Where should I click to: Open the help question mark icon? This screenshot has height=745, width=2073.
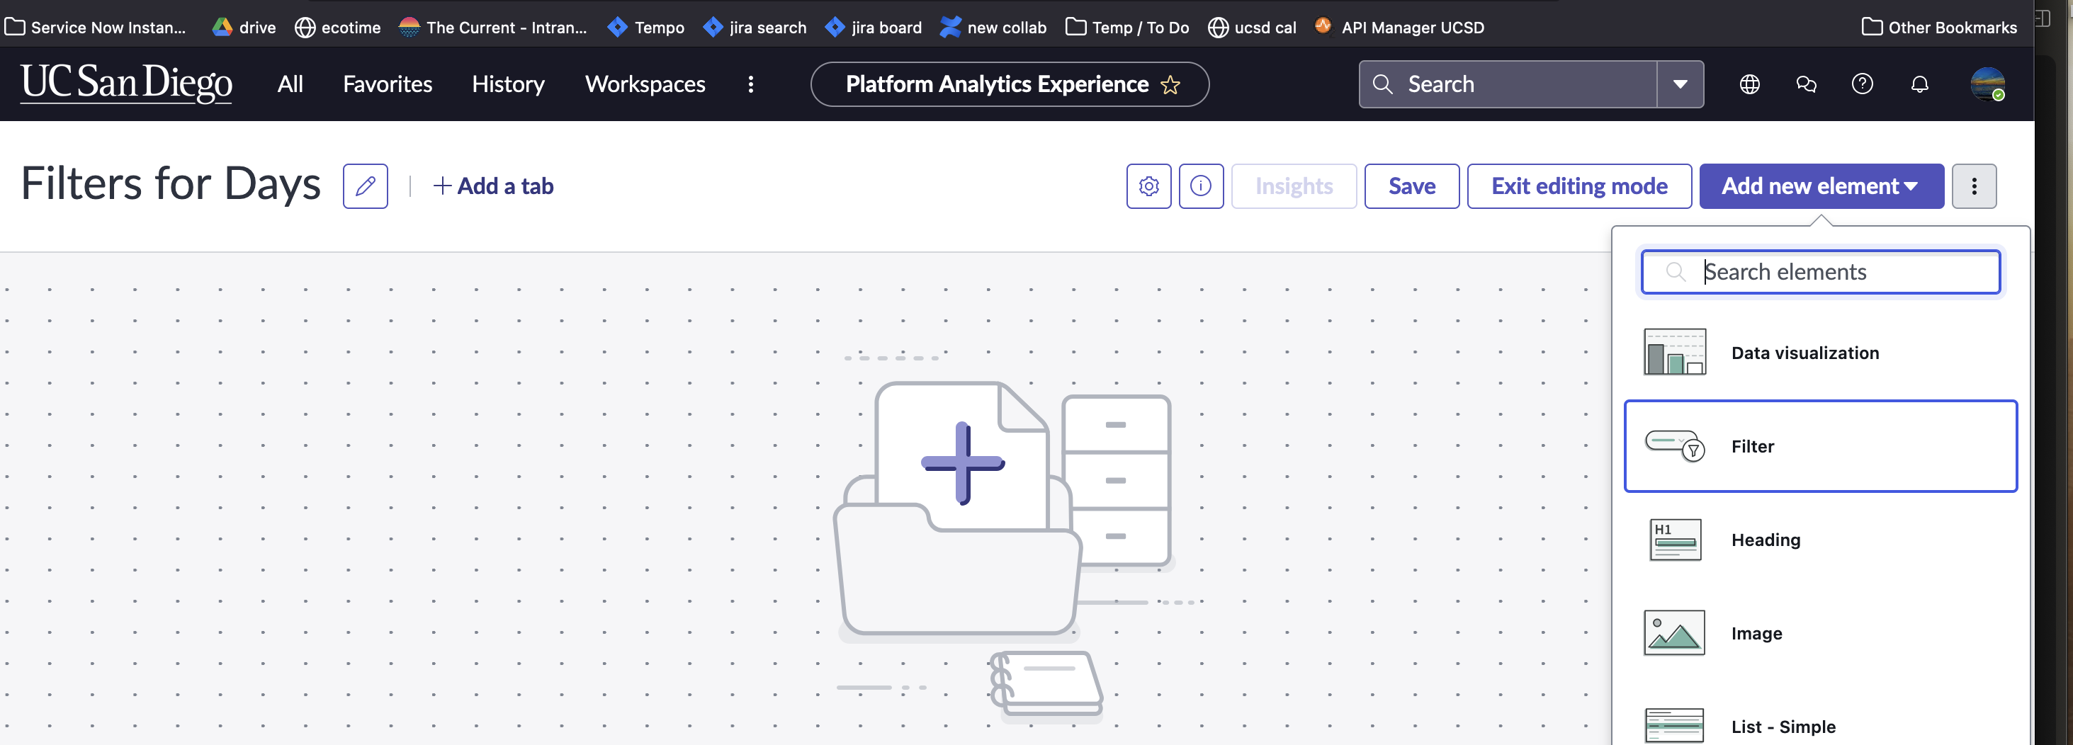1862,84
